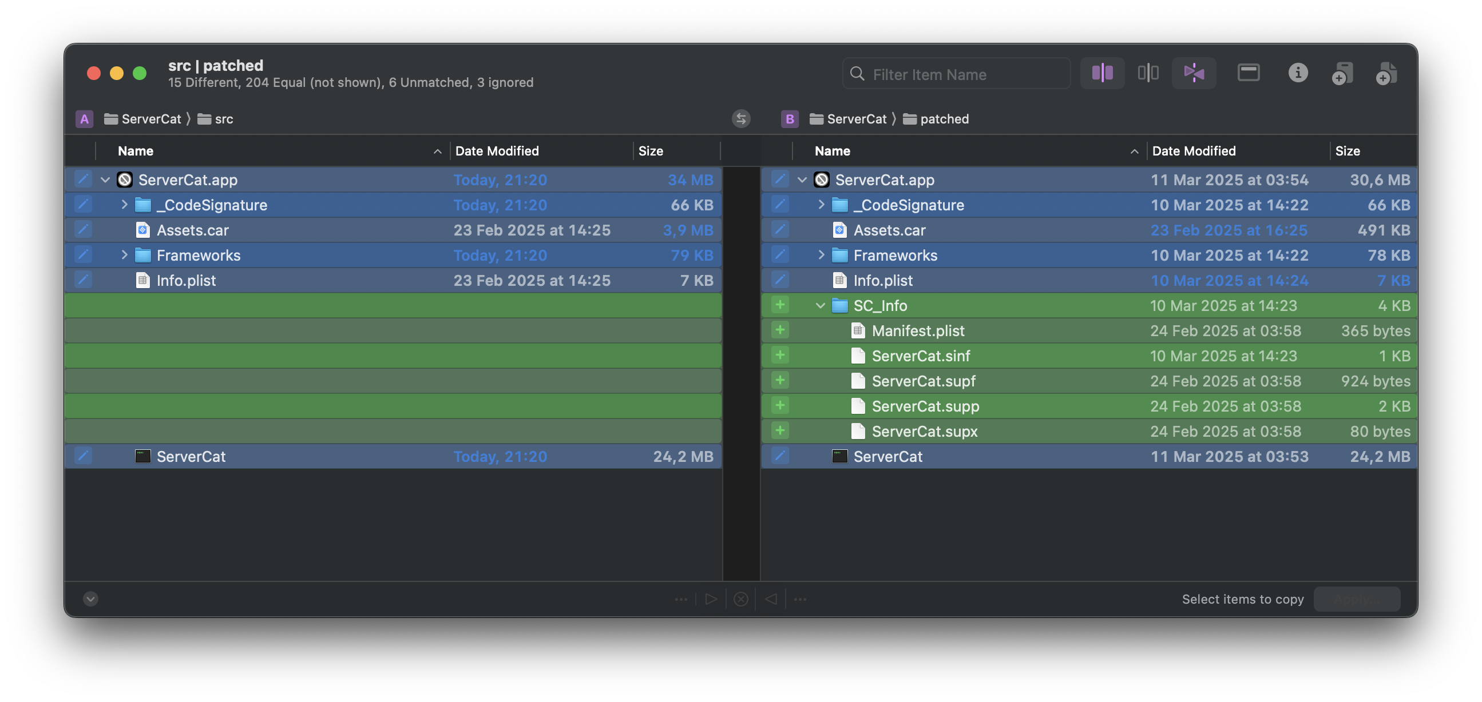Click the plus marker beside ServerCat.supx

tap(780, 430)
